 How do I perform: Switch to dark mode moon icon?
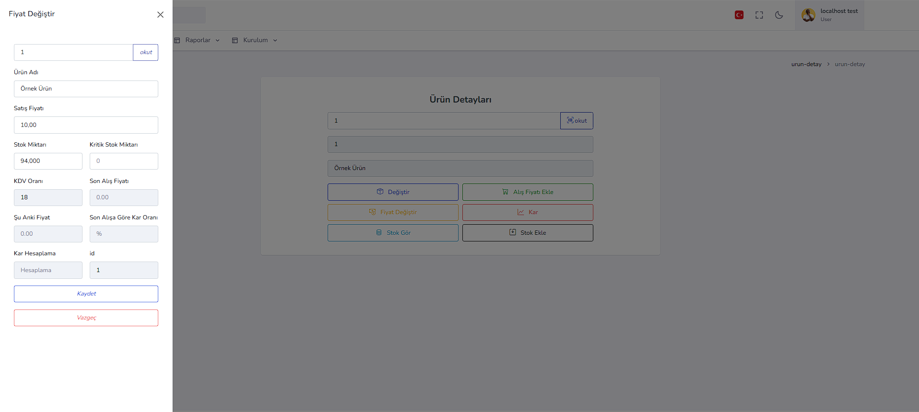(x=779, y=15)
